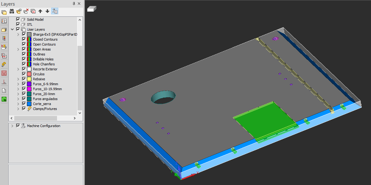Click the red nesting spiral sidebar icon
The width and height of the screenshot is (371, 185).
tap(4, 73)
